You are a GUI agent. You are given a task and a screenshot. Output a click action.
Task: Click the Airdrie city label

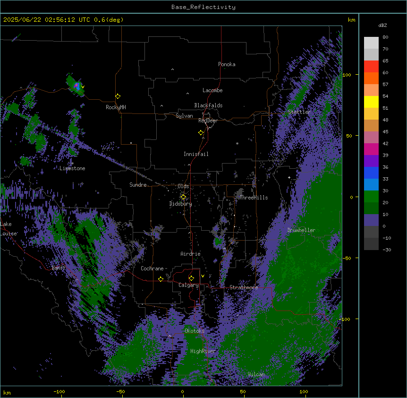[190, 254]
